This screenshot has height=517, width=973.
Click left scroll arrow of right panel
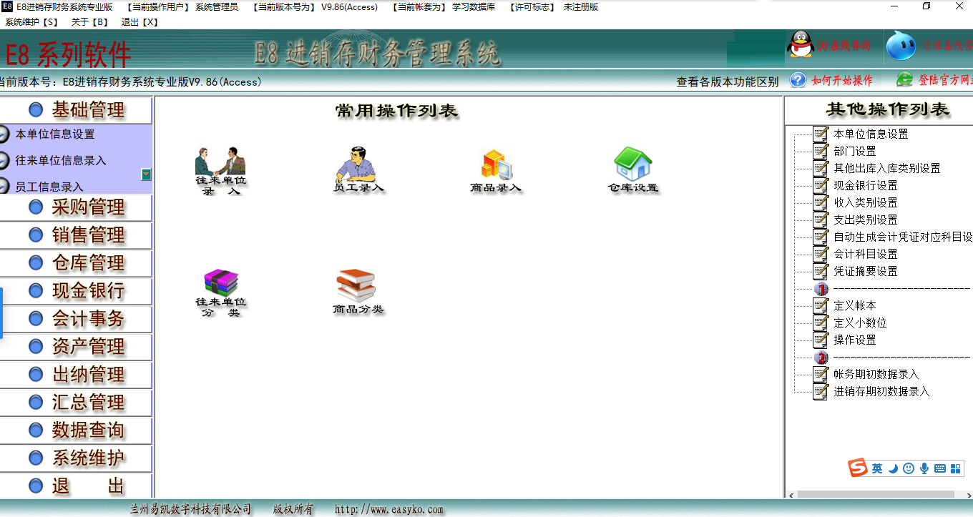pos(791,494)
